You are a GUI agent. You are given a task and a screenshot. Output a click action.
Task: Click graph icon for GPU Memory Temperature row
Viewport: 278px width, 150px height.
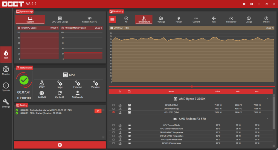[x=120, y=129]
